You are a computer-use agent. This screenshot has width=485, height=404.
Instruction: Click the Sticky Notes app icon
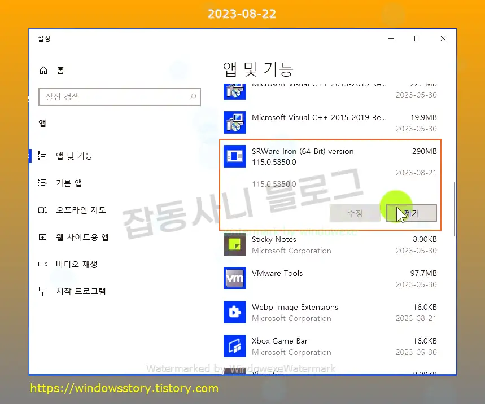pyautogui.click(x=235, y=244)
